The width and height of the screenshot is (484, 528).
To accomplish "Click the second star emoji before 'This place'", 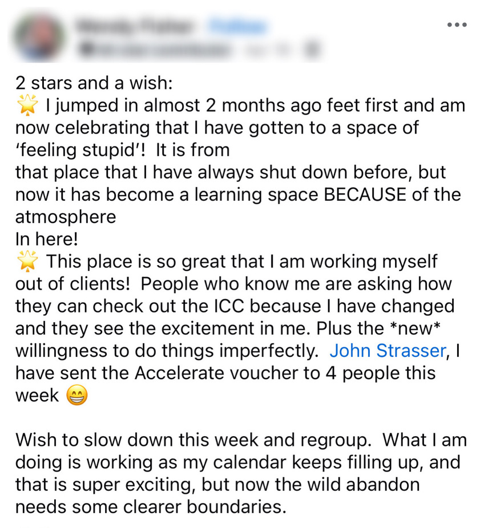I will 27,262.
